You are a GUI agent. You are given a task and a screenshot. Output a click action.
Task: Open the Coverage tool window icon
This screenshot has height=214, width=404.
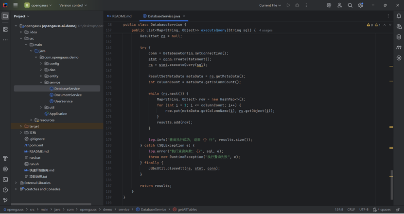(x=399, y=58)
